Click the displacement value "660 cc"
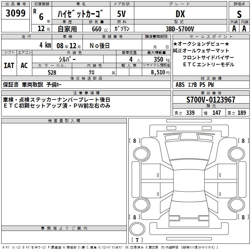This screenshot has height=251, width=251. (100, 29)
